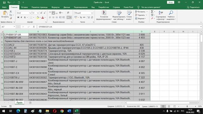Add a new sheet with plus button
Viewport: 203px width, 114px height.
point(30,103)
